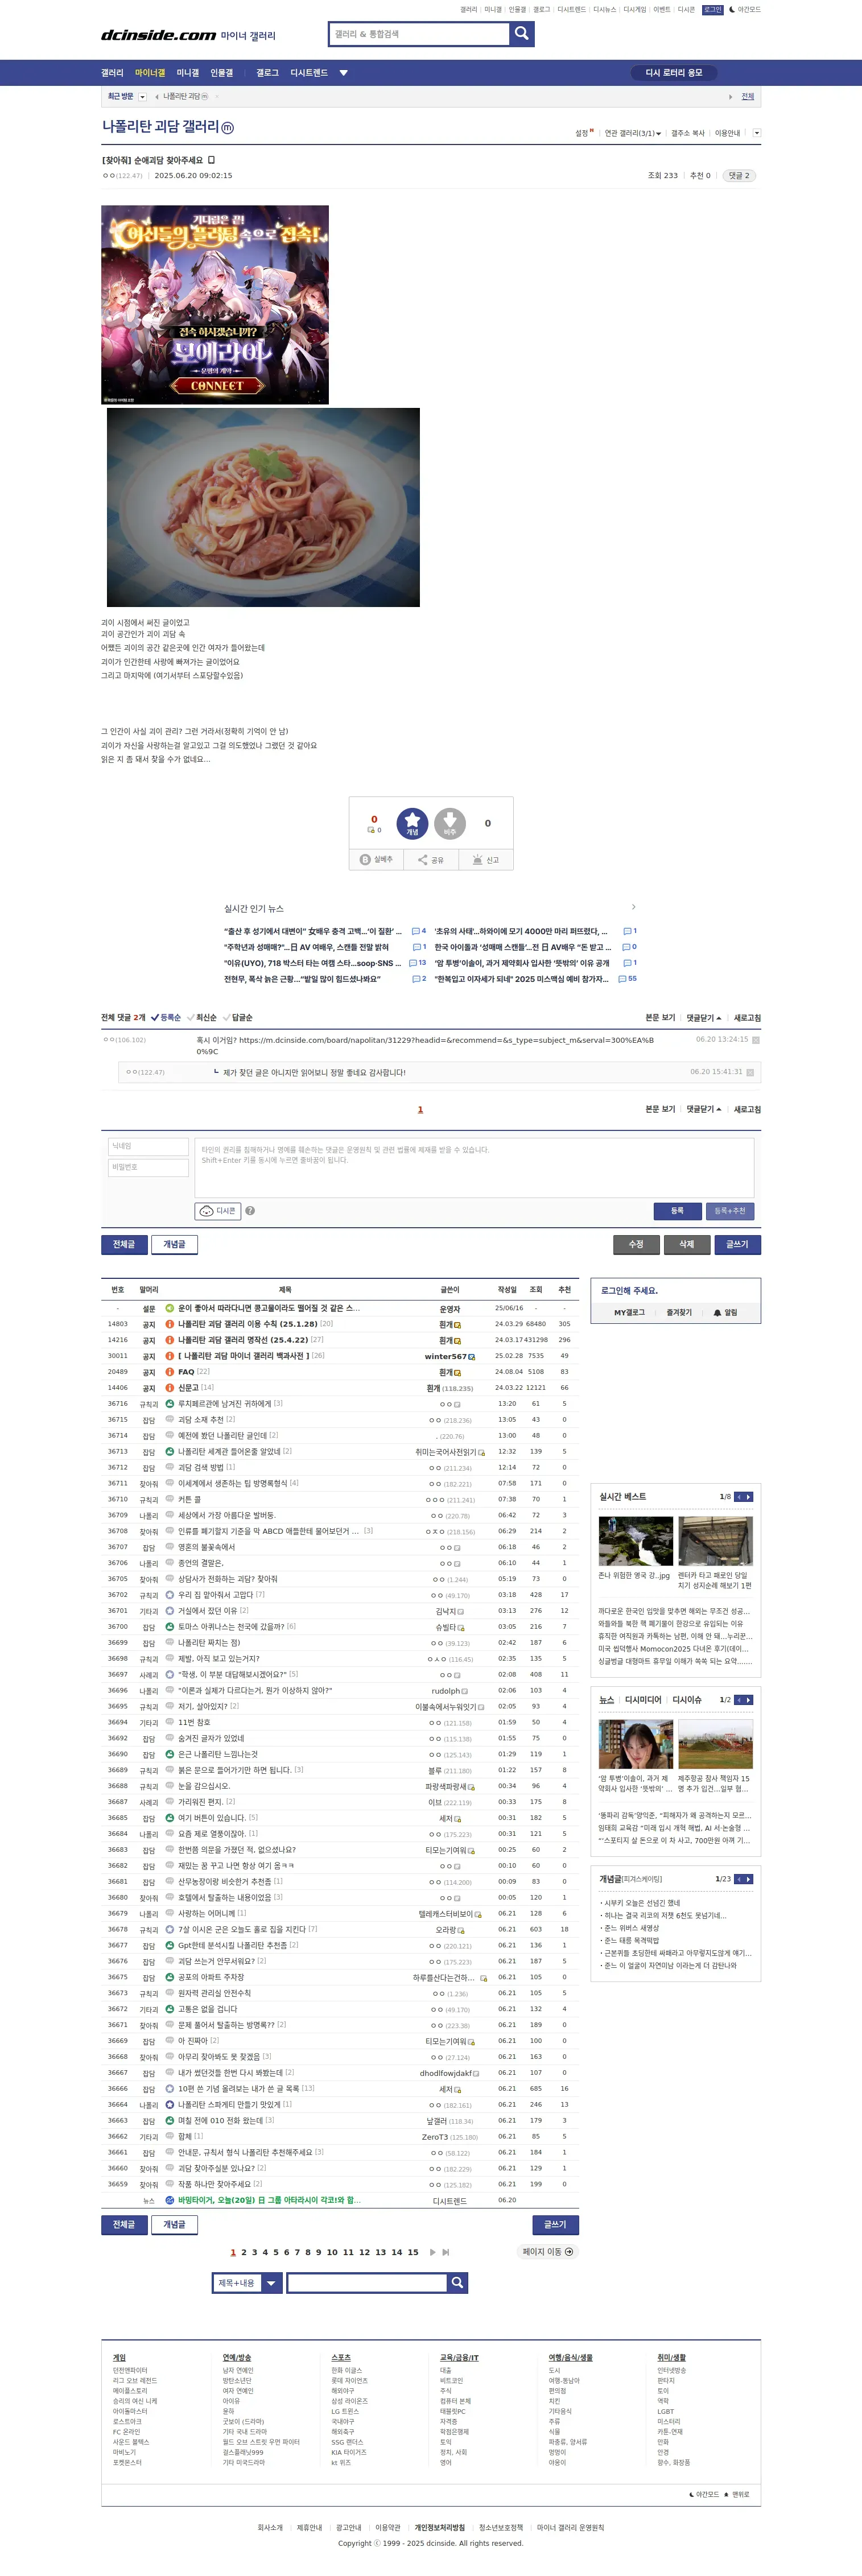
Task: Downvote the post with the 비추 arrow icon
Action: [450, 823]
